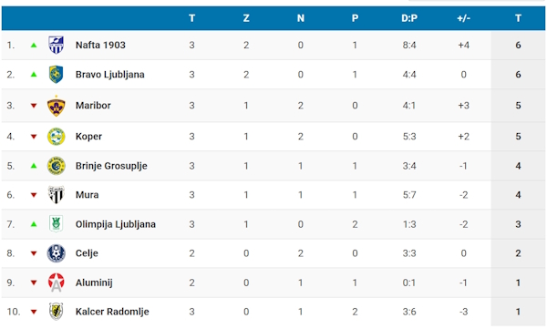Click the Mura striped club crest
Image resolution: width=547 pixels, height=329 pixels.
(x=56, y=195)
